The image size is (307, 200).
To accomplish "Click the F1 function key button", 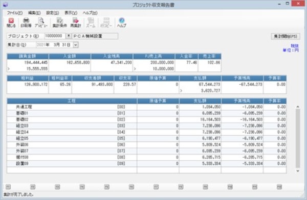I will [8, 187].
